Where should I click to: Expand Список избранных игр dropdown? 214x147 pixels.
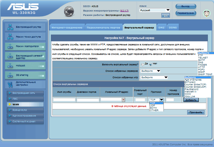[x=154, y=78]
